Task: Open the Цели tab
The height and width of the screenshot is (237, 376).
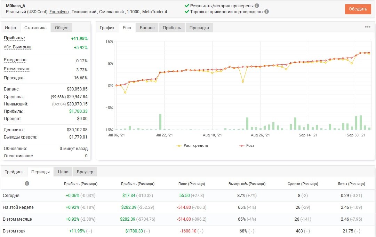Action: pos(63,172)
